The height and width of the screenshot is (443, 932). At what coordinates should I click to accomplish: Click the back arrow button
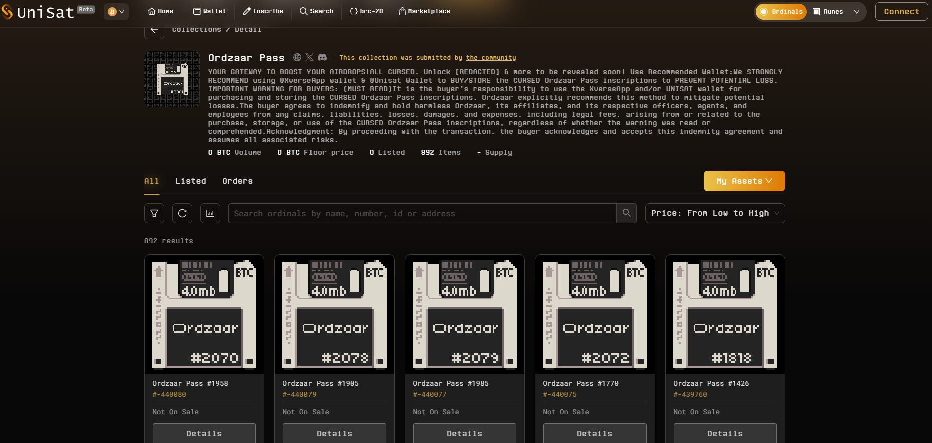coord(154,30)
